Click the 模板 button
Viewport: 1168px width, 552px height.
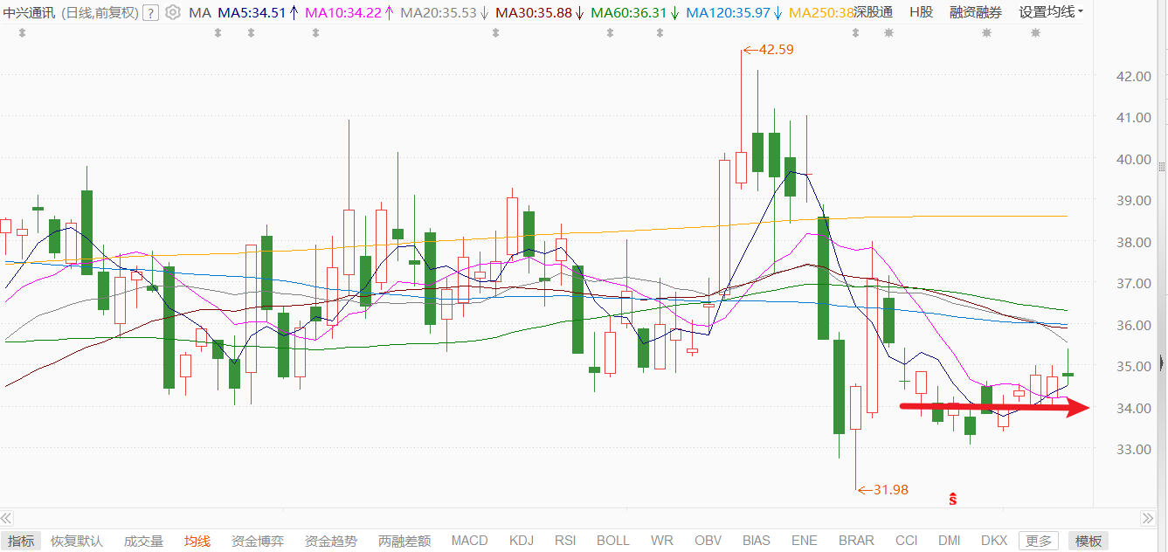click(1088, 541)
